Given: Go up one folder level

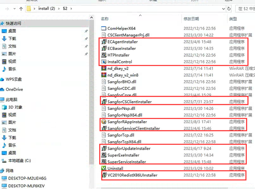Looking at the screenshot, I should 21,8.
